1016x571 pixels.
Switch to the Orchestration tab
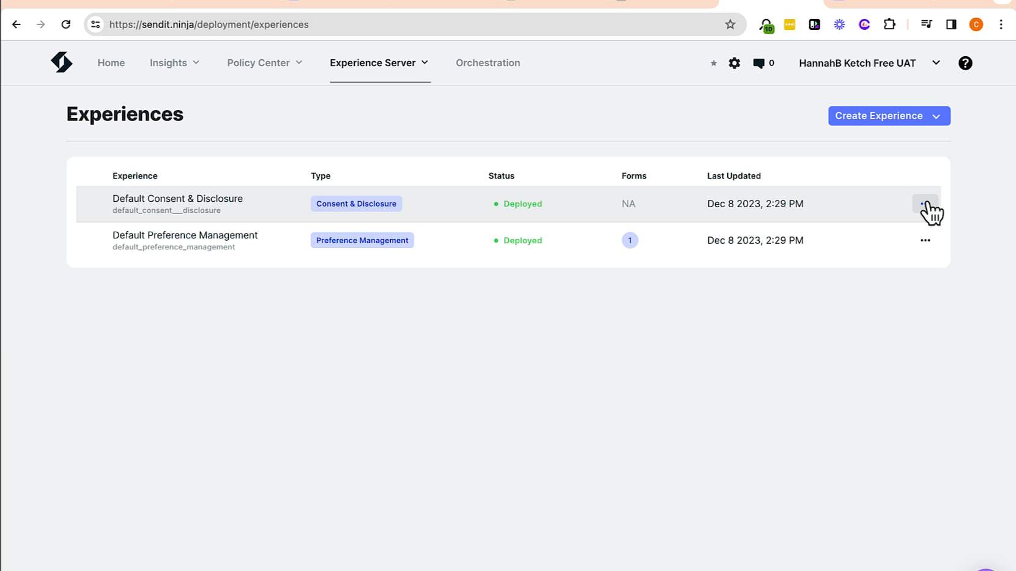pyautogui.click(x=488, y=63)
